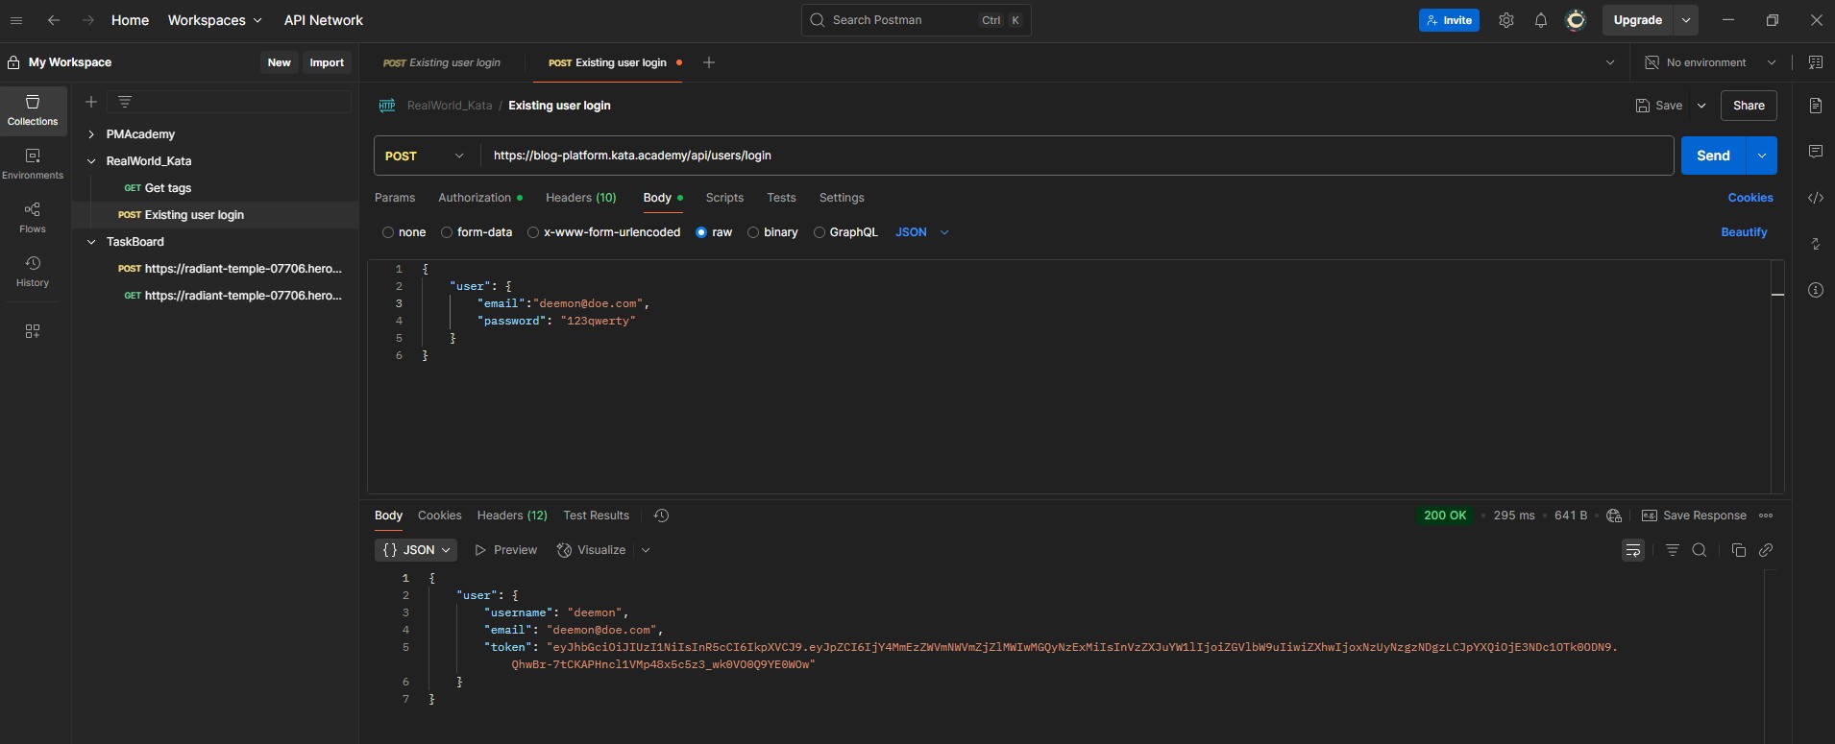The width and height of the screenshot is (1835, 744).
Task: Copy the response link icon
Action: [x=1766, y=550]
